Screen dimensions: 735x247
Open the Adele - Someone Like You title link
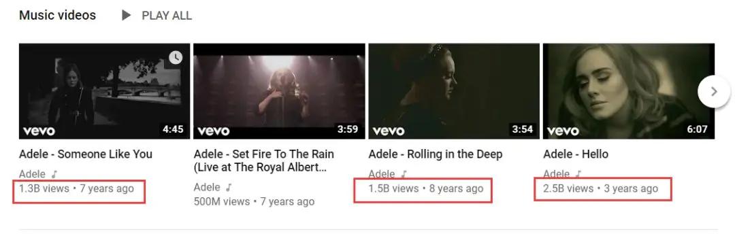pos(86,154)
